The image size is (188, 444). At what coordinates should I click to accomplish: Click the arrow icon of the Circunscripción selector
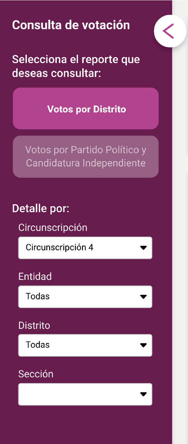tap(143, 248)
